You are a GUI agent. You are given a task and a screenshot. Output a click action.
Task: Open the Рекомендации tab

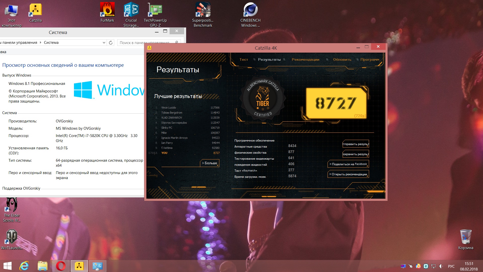pos(305,59)
